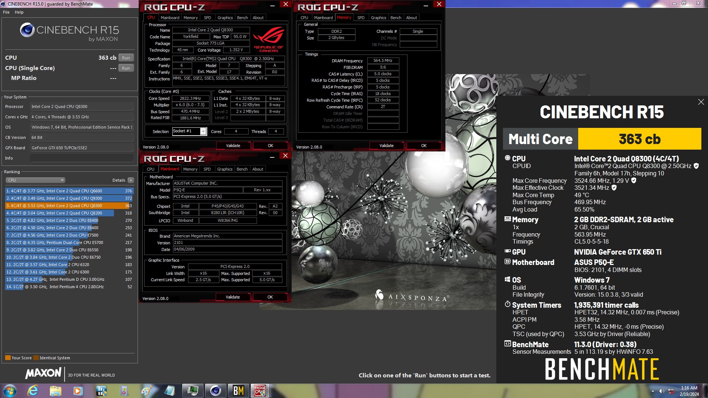Switch to Cinebench taskbar icon
The height and width of the screenshot is (398, 708).
click(215, 391)
